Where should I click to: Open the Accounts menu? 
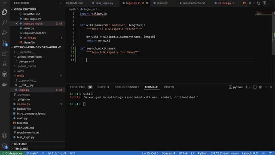click(5, 135)
